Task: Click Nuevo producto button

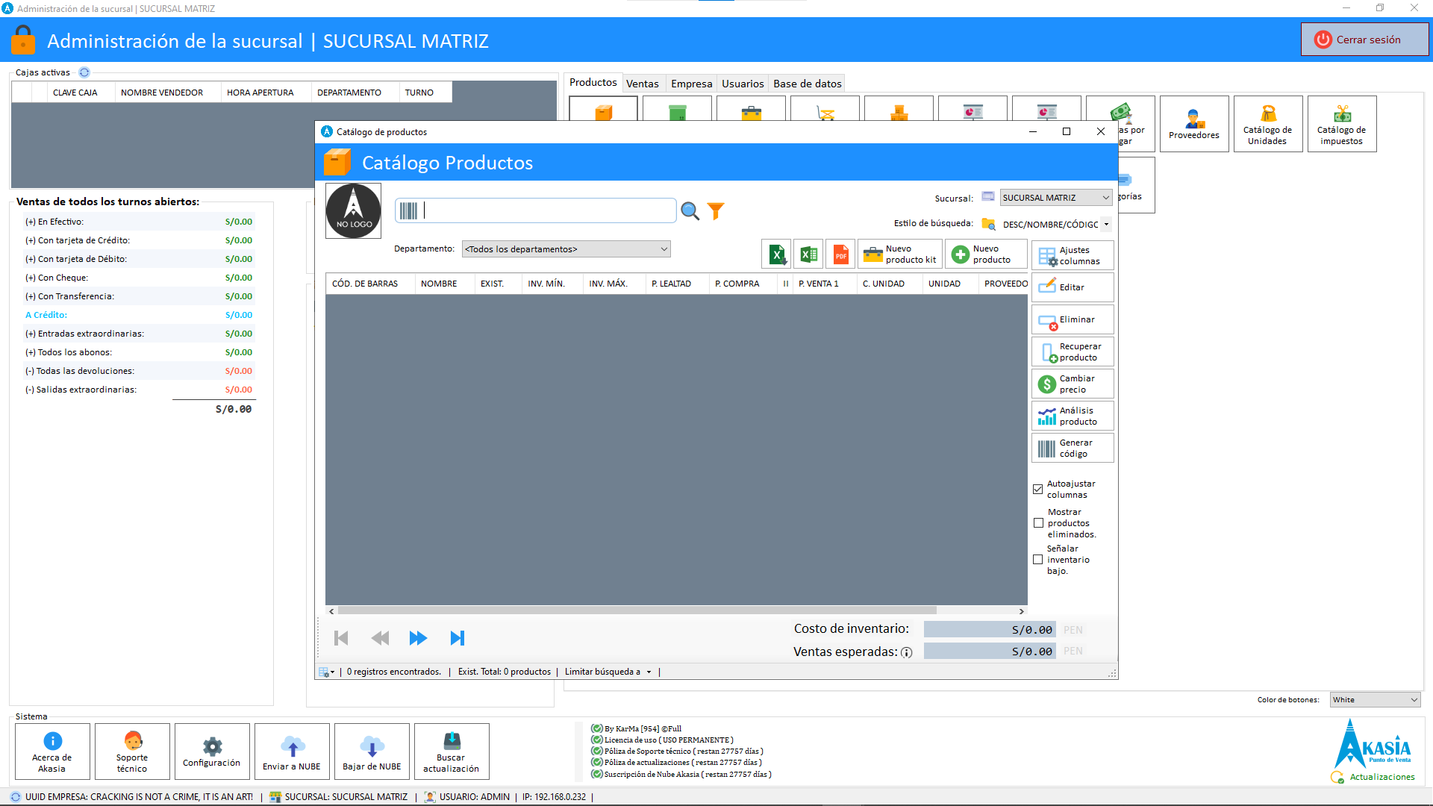Action: (986, 254)
